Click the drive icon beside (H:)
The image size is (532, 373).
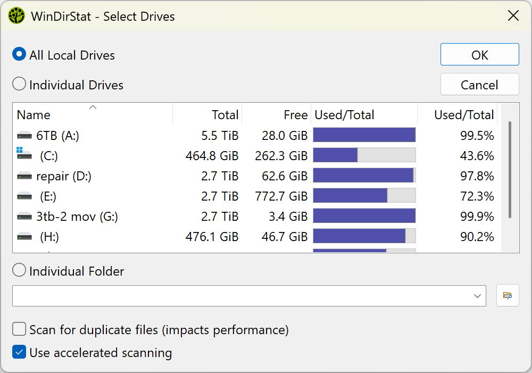pyautogui.click(x=23, y=236)
